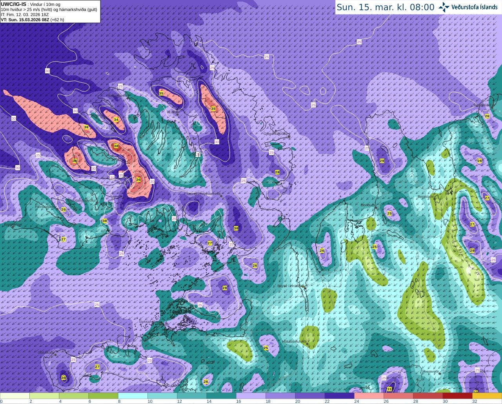The height and width of the screenshot is (404, 502).
Task: Click the yellow 26 marker beside Bíldudalsflugvöllur
Action: coord(64,209)
